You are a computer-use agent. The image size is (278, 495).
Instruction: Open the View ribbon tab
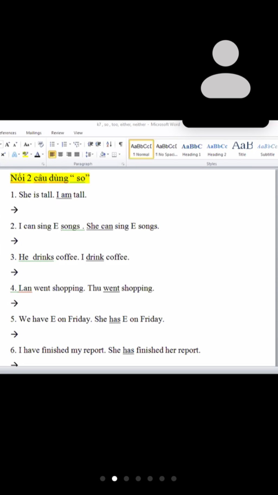(x=78, y=133)
